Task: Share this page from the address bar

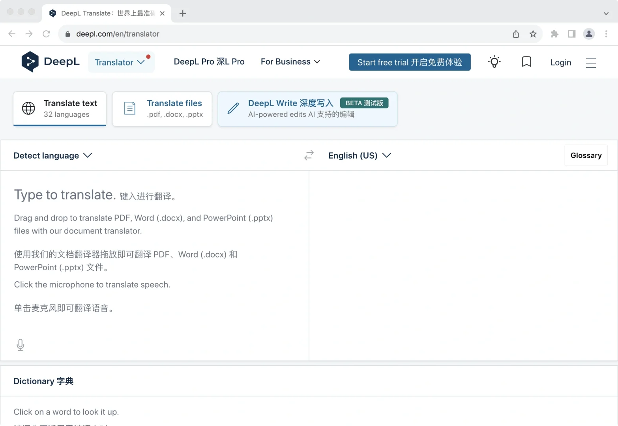Action: (x=516, y=34)
